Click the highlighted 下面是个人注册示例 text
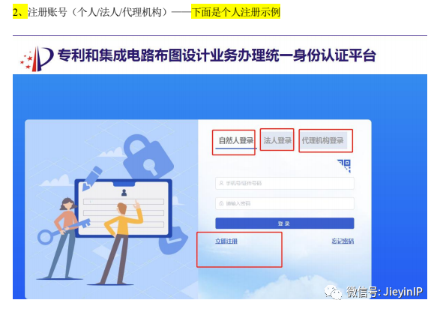Image resolution: width=437 pixels, height=312 pixels. 236,12
